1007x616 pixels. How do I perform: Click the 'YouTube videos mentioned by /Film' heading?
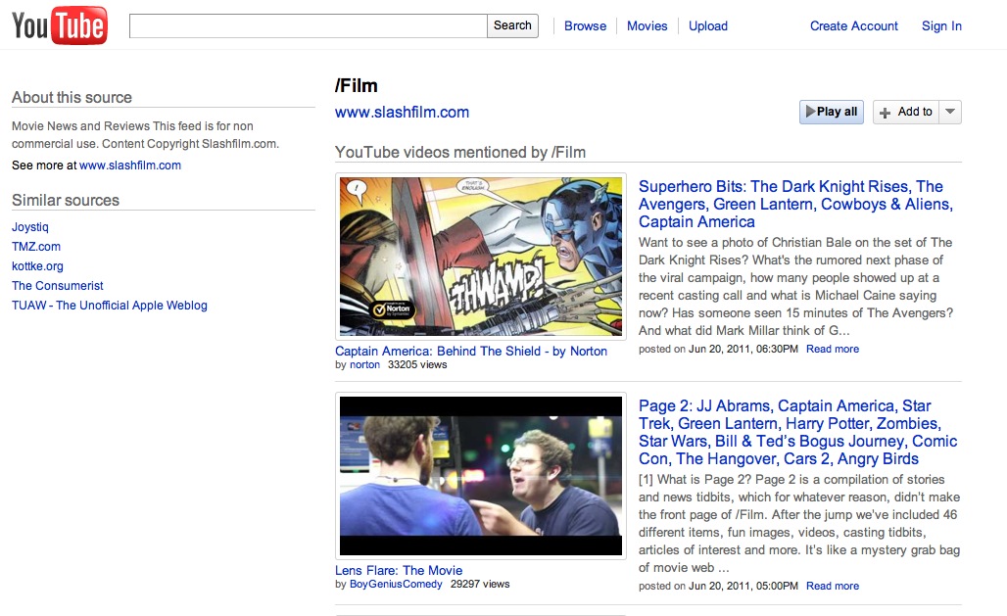(x=460, y=152)
